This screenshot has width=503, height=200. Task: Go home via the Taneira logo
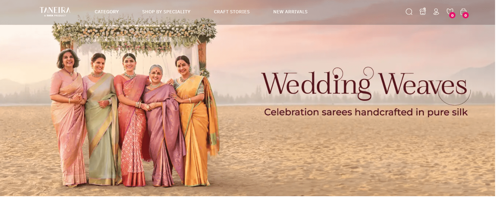coord(55,11)
